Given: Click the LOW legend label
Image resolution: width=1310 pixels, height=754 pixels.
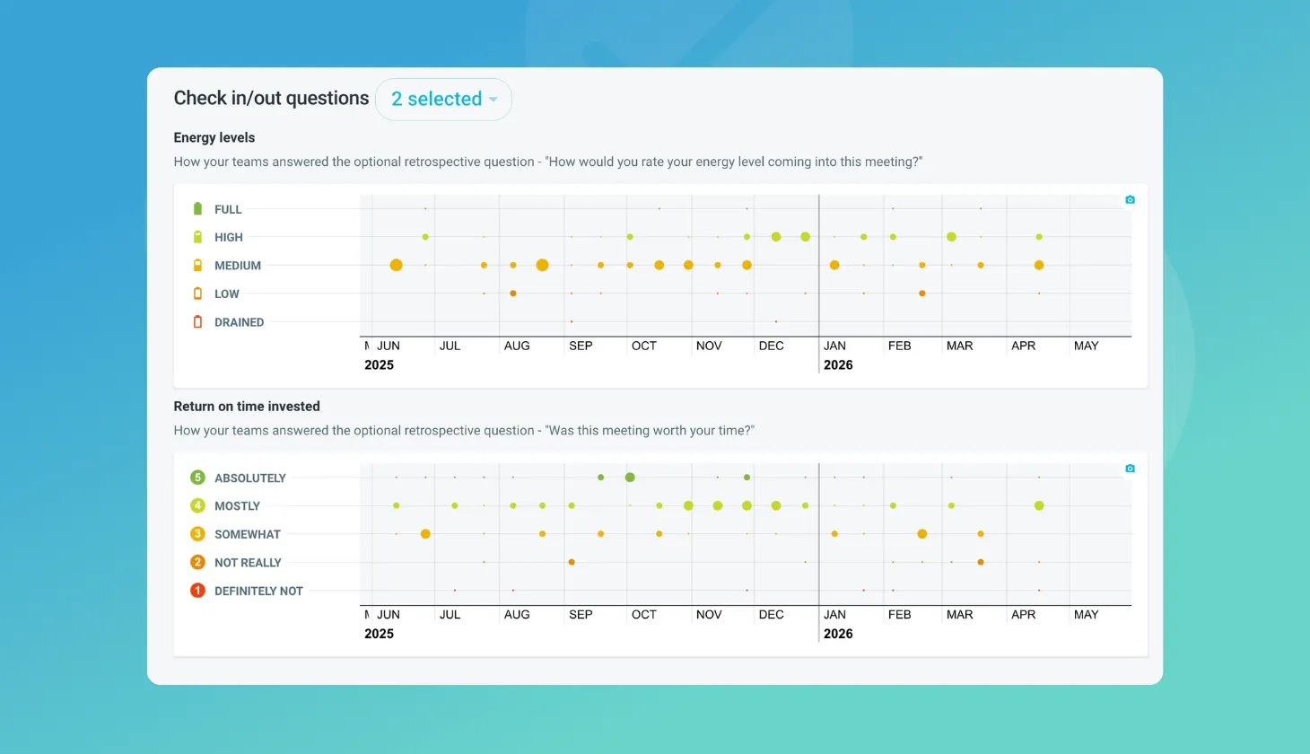Looking at the screenshot, I should [227, 294].
